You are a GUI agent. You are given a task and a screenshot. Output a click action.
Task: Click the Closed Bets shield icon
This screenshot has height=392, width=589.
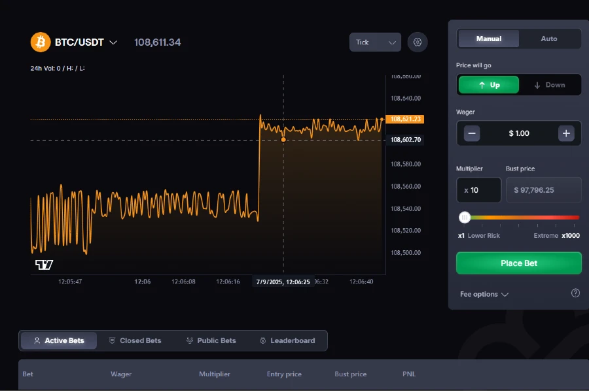[x=112, y=340]
